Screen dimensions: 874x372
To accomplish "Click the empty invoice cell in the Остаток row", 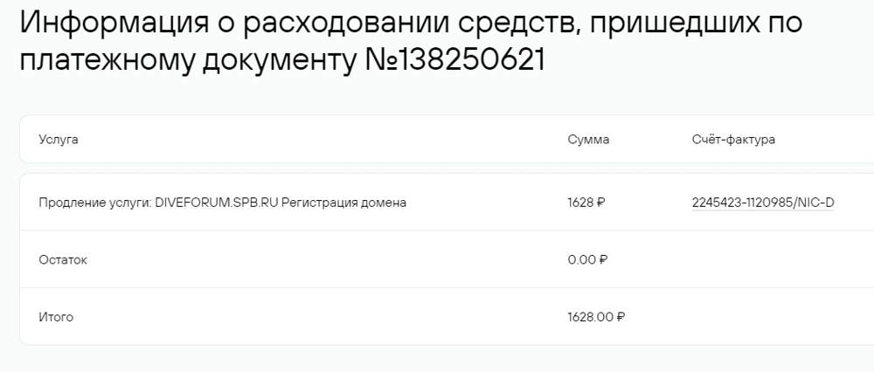I will [x=762, y=260].
